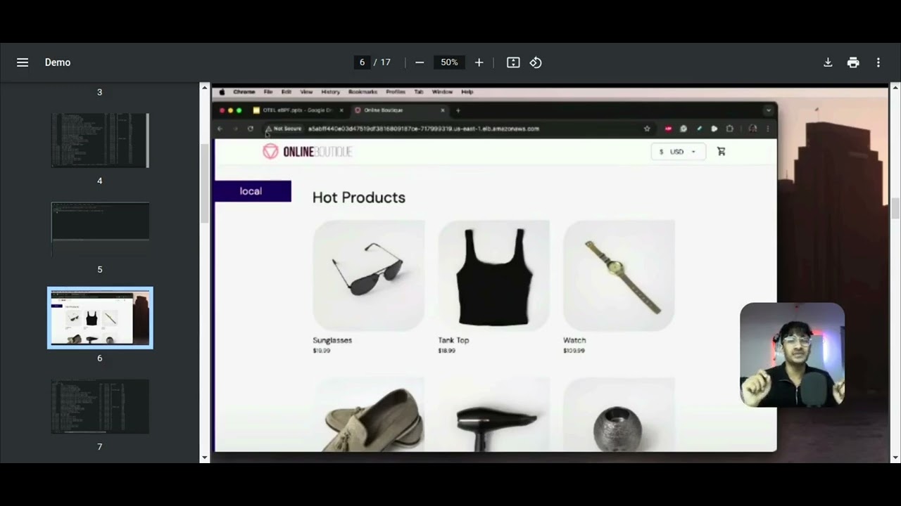Select page 5 thumbnail
This screenshot has height=506, width=901.
coord(100,229)
